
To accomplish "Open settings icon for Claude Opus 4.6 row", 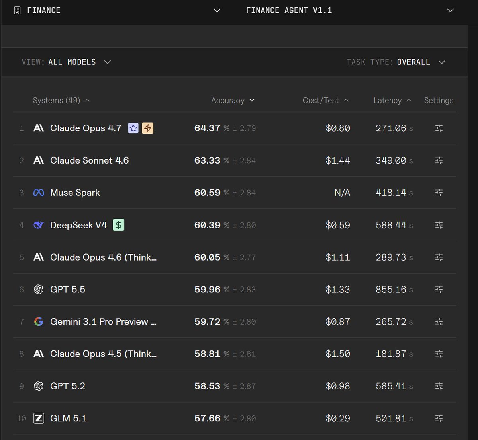I will coord(439,257).
